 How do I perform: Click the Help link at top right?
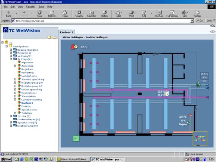(213, 26)
